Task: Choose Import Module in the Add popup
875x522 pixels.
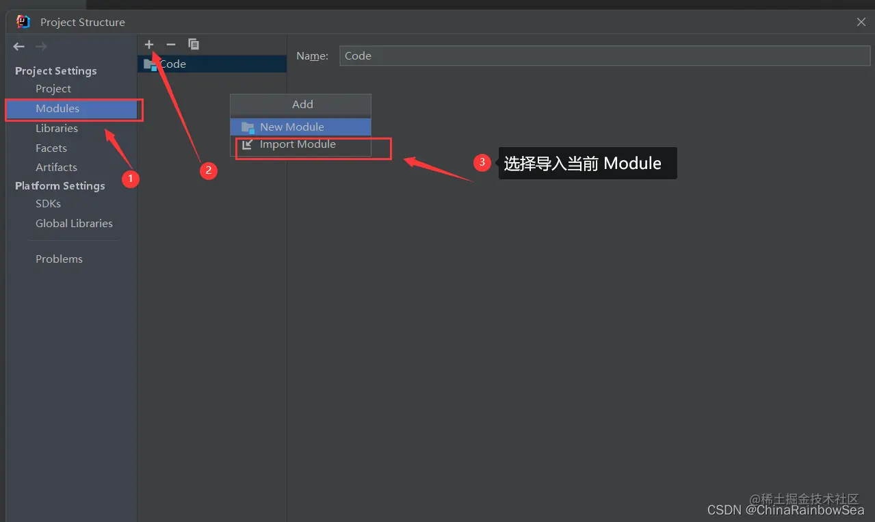Action: point(300,144)
